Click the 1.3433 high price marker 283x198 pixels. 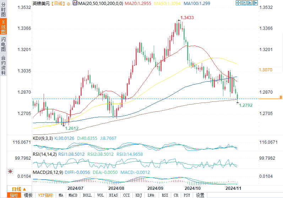pyautogui.click(x=186, y=17)
